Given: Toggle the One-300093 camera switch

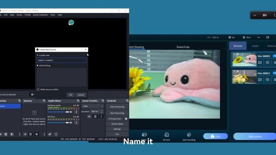Looking at the screenshot, I should [x=274, y=56].
